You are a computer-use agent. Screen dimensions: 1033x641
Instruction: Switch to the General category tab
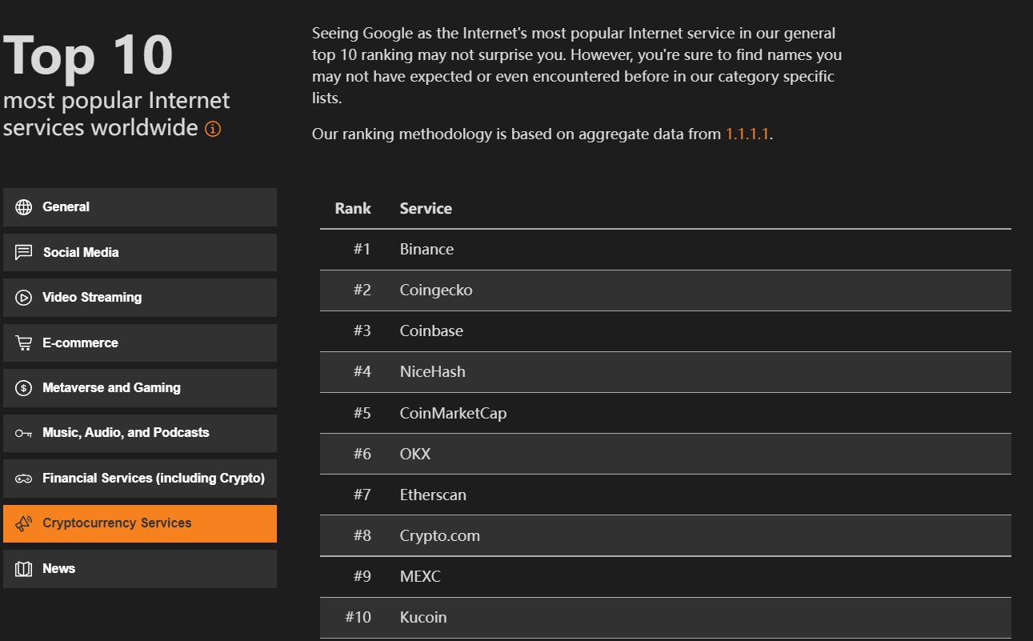coord(140,207)
